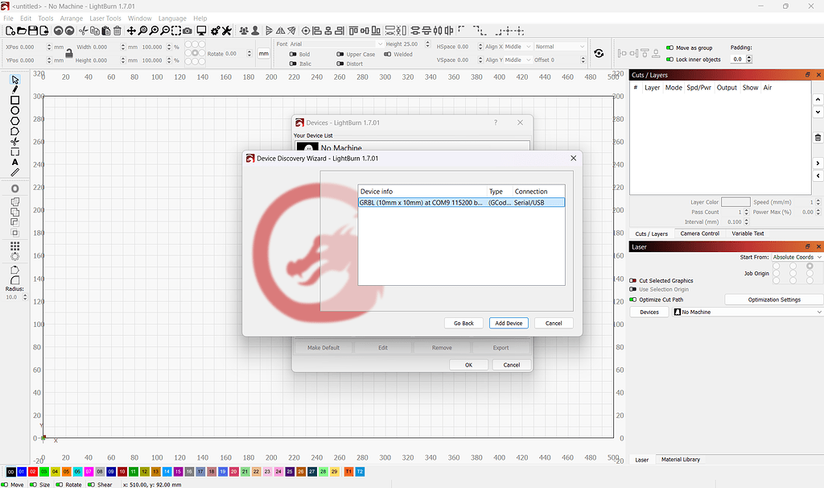Click trash icon beside Cuts / Layers list
Screen dimensions: 824x488
click(818, 138)
